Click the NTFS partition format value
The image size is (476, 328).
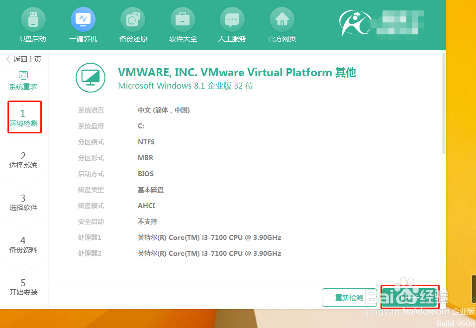coord(146,142)
